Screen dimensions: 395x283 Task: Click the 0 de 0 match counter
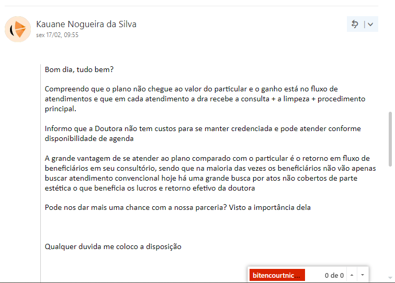334,276
